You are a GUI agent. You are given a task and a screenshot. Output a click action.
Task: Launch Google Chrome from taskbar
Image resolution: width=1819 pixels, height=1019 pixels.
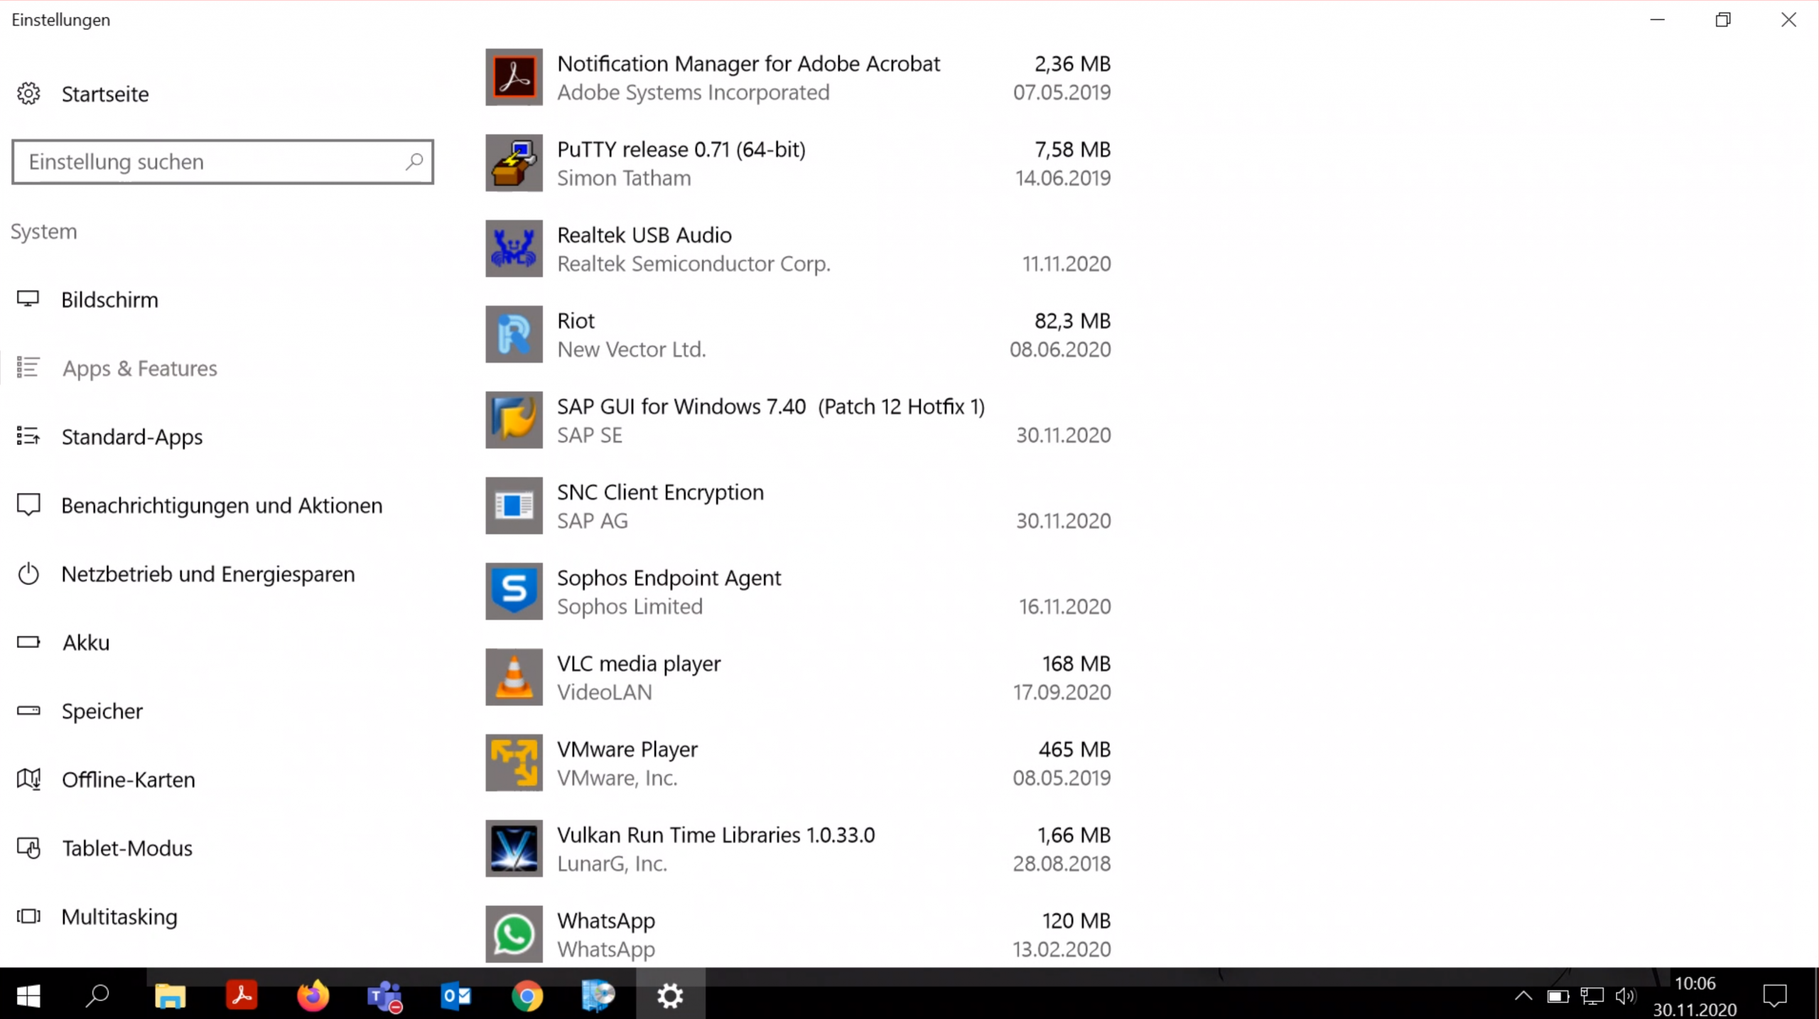pyautogui.click(x=527, y=996)
